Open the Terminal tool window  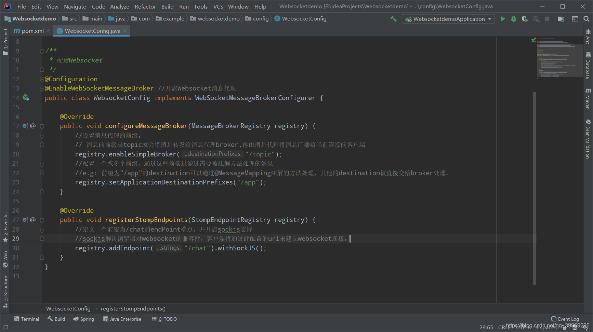27,319
